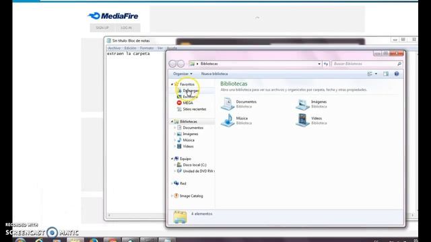Click LOG IN on MediaFire page
This screenshot has height=242, width=431.
pos(126,28)
